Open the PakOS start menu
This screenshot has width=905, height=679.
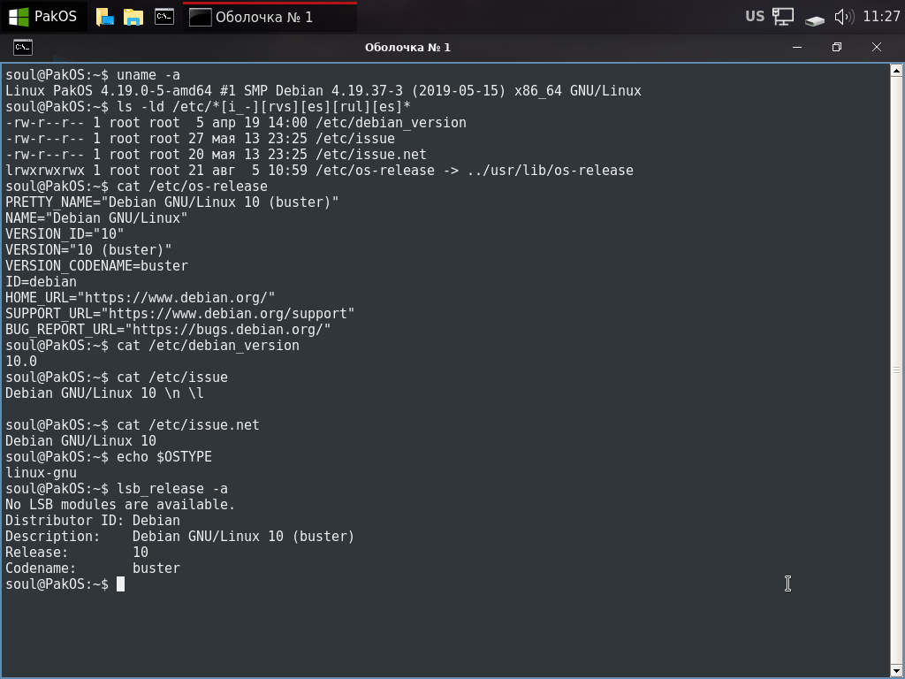pos(44,16)
